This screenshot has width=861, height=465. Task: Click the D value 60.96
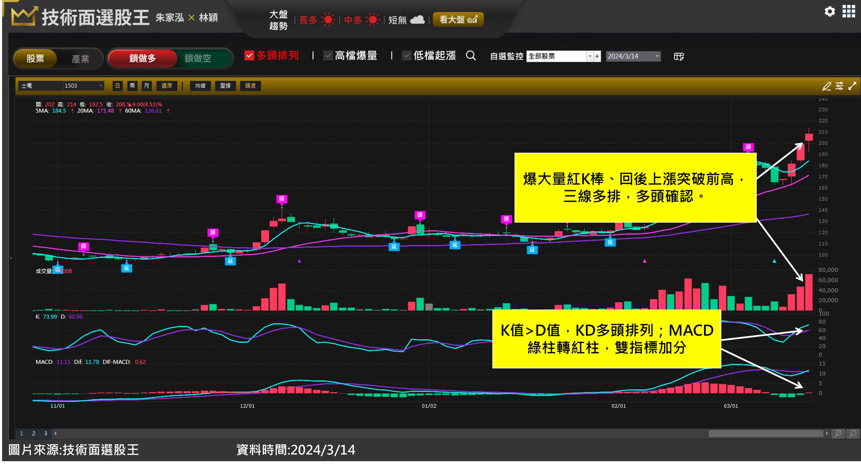tap(76, 317)
